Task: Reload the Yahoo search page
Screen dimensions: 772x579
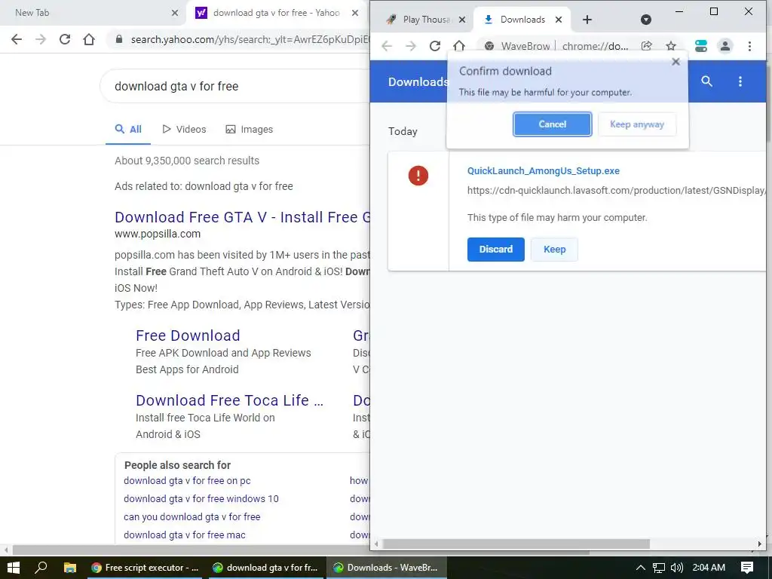Action: pyautogui.click(x=65, y=39)
